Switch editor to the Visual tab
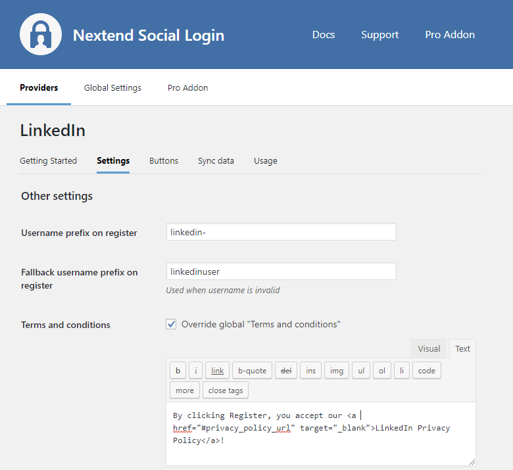The image size is (513, 470). pyautogui.click(x=429, y=349)
